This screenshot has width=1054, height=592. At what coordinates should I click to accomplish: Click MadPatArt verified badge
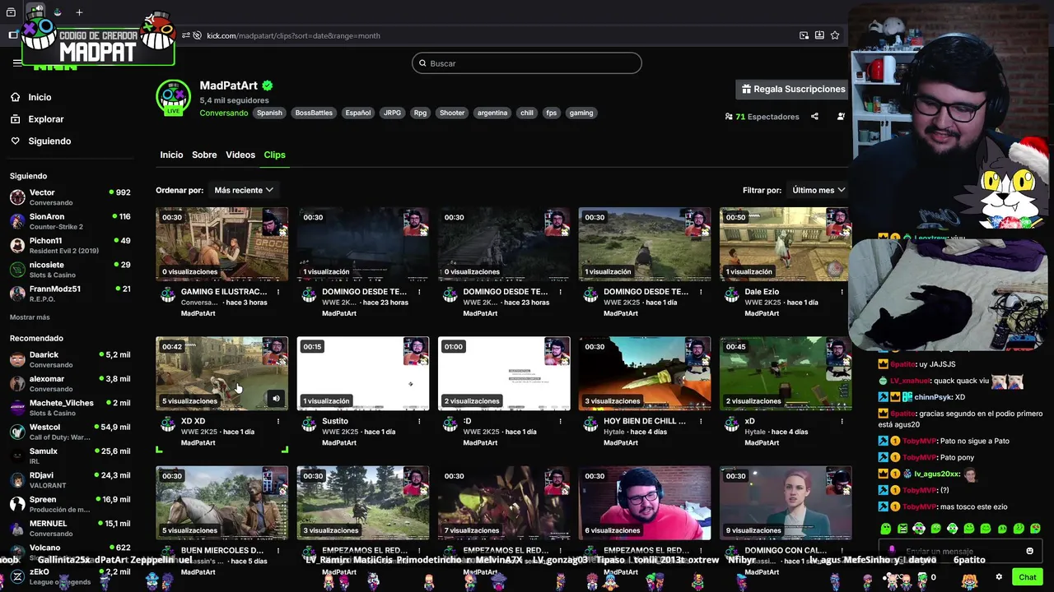click(268, 86)
